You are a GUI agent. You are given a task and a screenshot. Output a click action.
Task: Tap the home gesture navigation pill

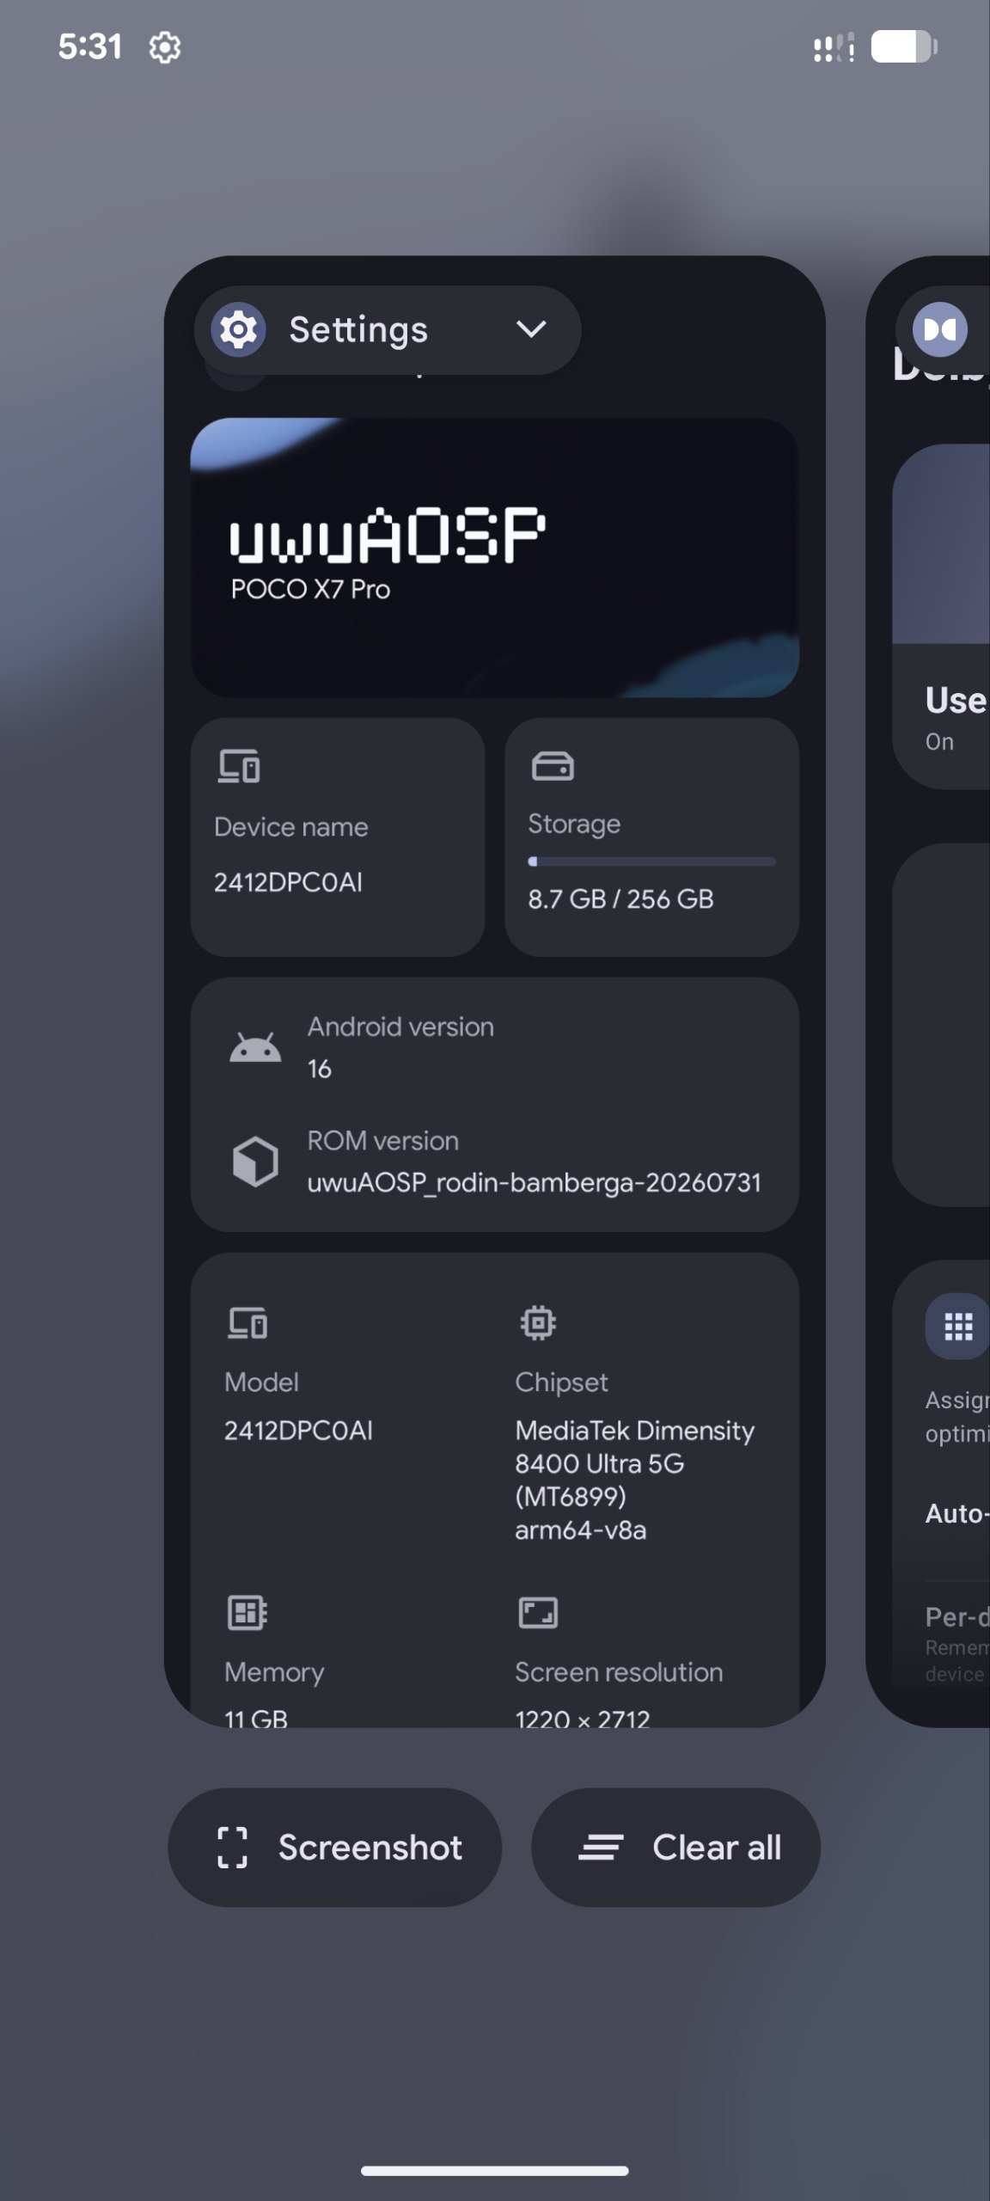tap(495, 2171)
